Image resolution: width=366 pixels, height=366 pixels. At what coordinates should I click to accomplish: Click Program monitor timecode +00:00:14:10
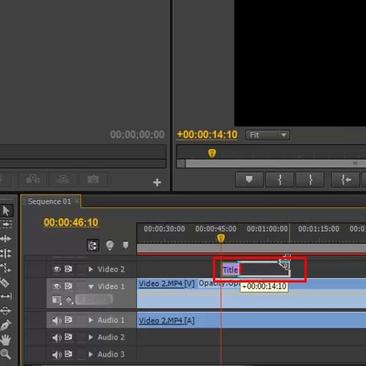(x=207, y=135)
